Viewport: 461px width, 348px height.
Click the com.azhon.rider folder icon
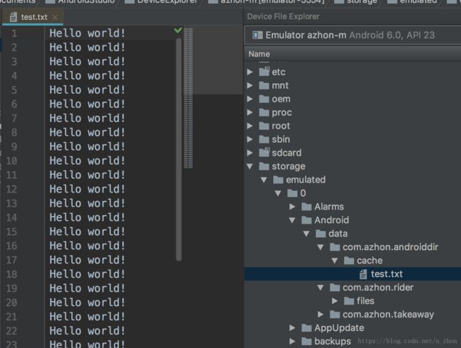[x=335, y=288]
